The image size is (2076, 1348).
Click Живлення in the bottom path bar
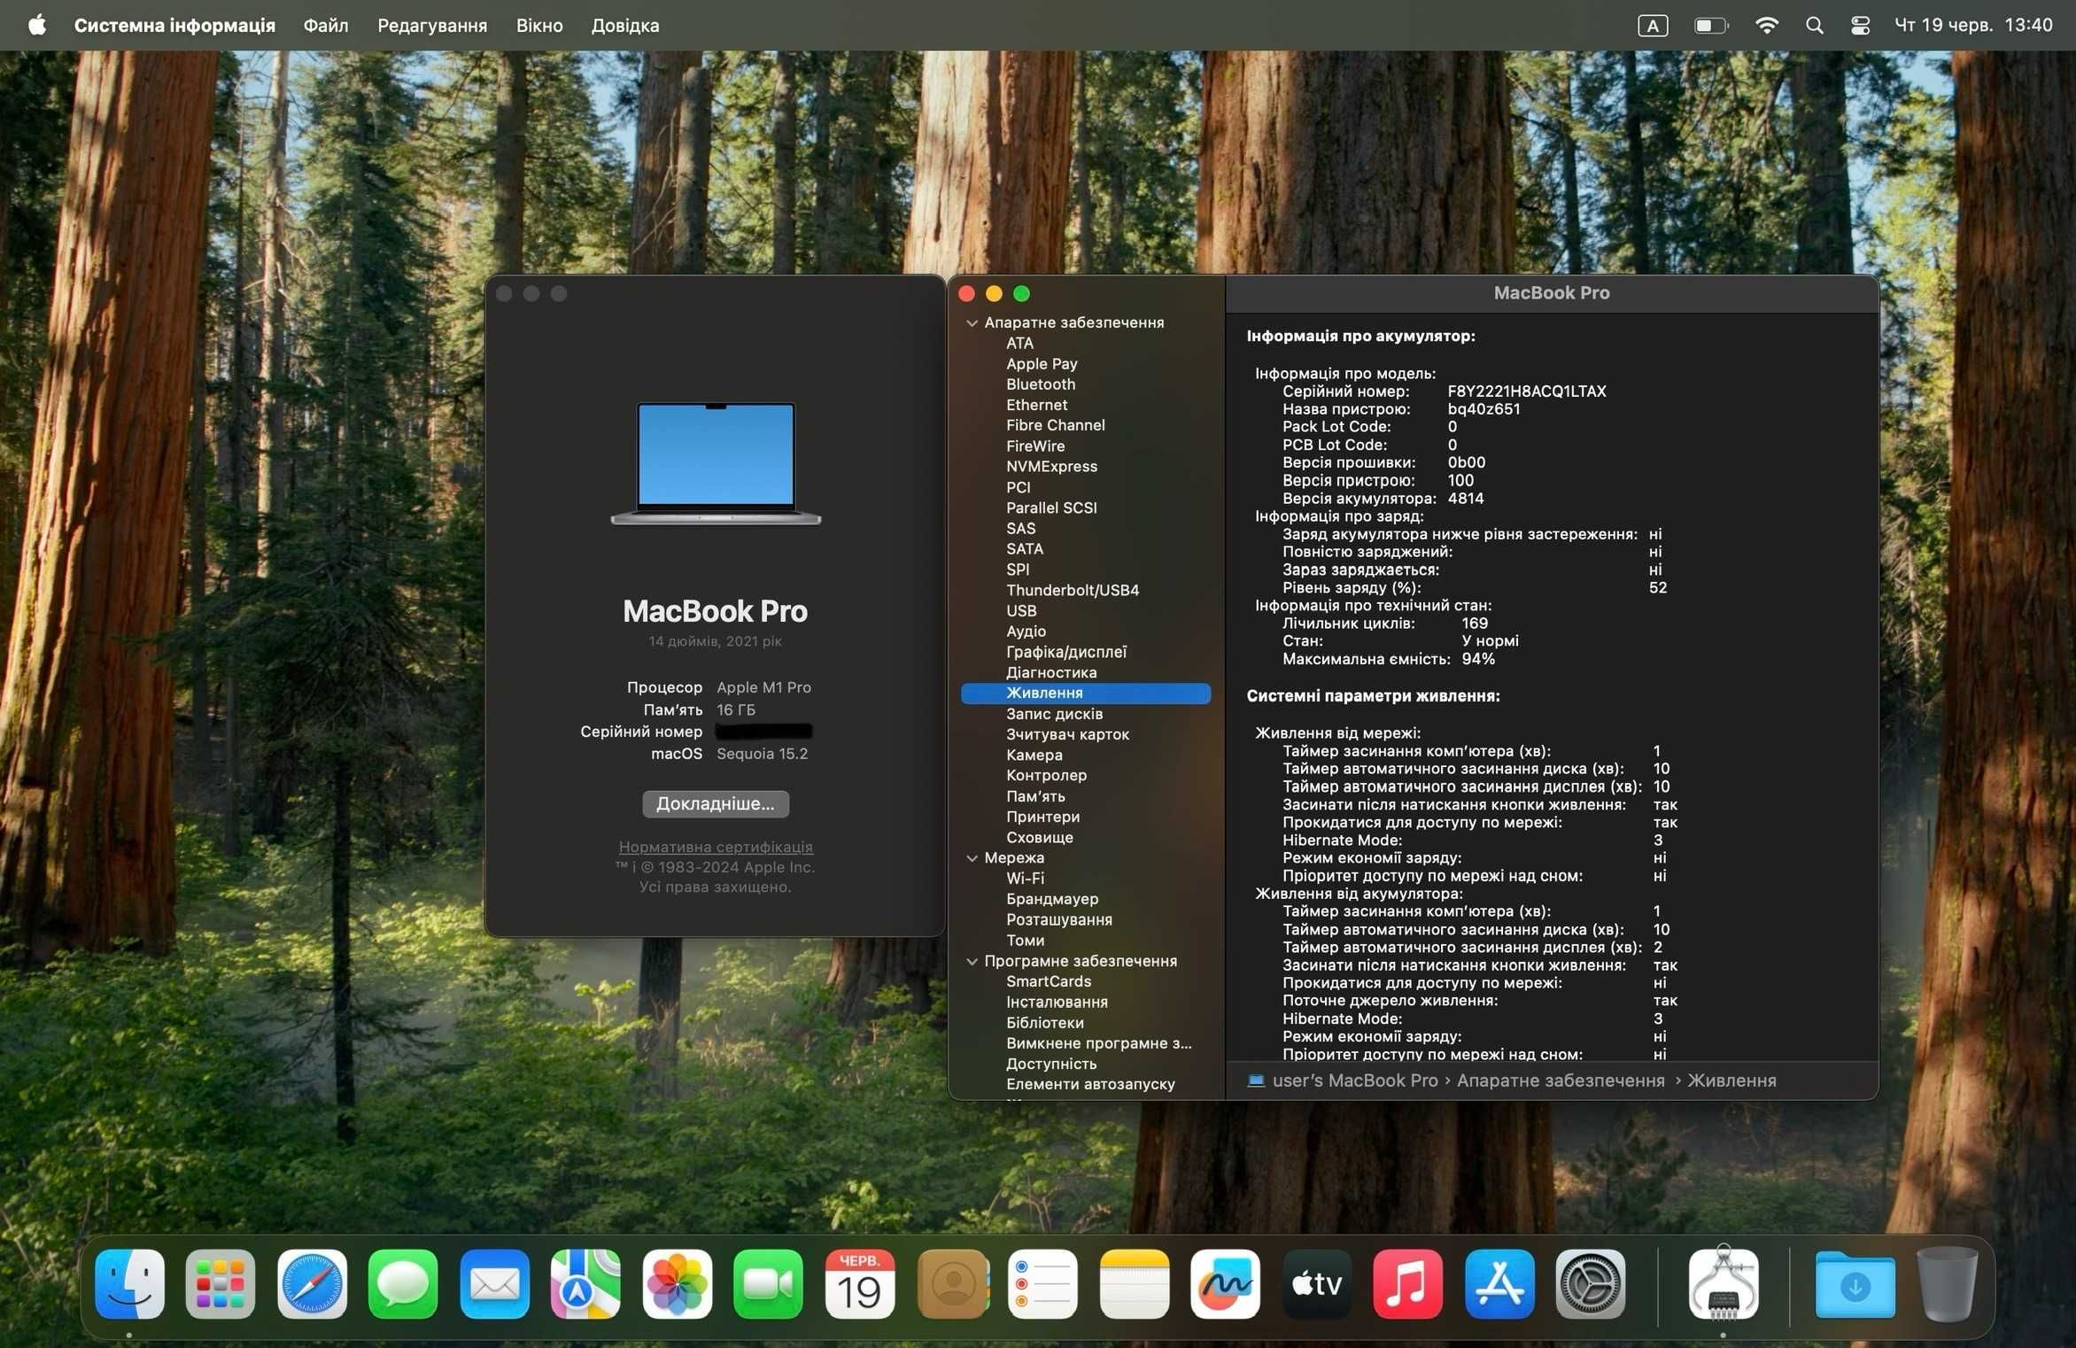click(1731, 1081)
